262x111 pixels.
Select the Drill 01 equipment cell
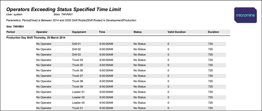click(76, 44)
